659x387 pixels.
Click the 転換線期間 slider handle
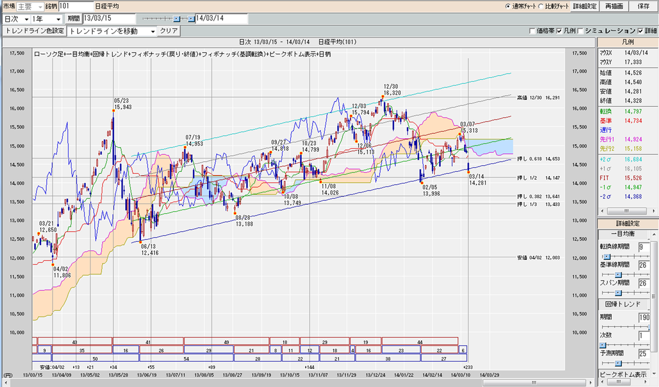coord(606,256)
